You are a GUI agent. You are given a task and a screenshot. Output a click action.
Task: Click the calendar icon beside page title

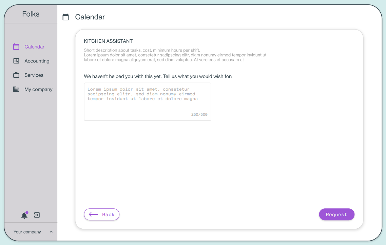pyautogui.click(x=65, y=17)
